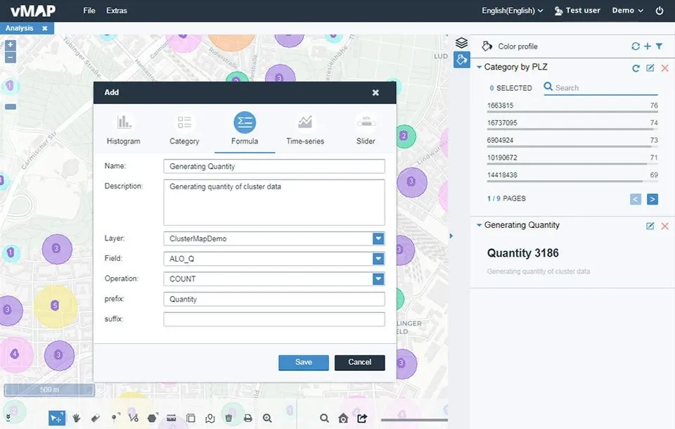Collapse the Generating Quantity section
Image resolution: width=675 pixels, height=429 pixels.
tap(479, 225)
